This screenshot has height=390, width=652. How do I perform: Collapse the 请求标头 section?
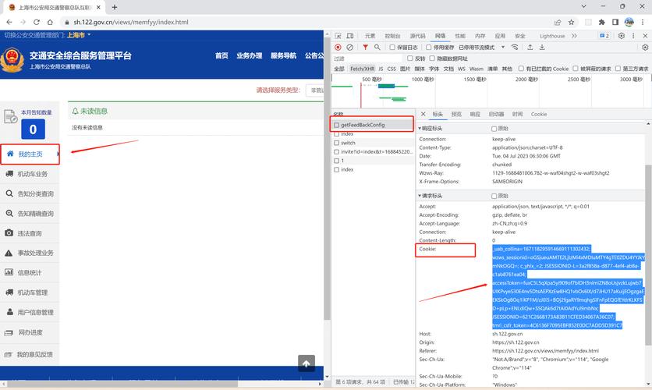click(x=431, y=196)
